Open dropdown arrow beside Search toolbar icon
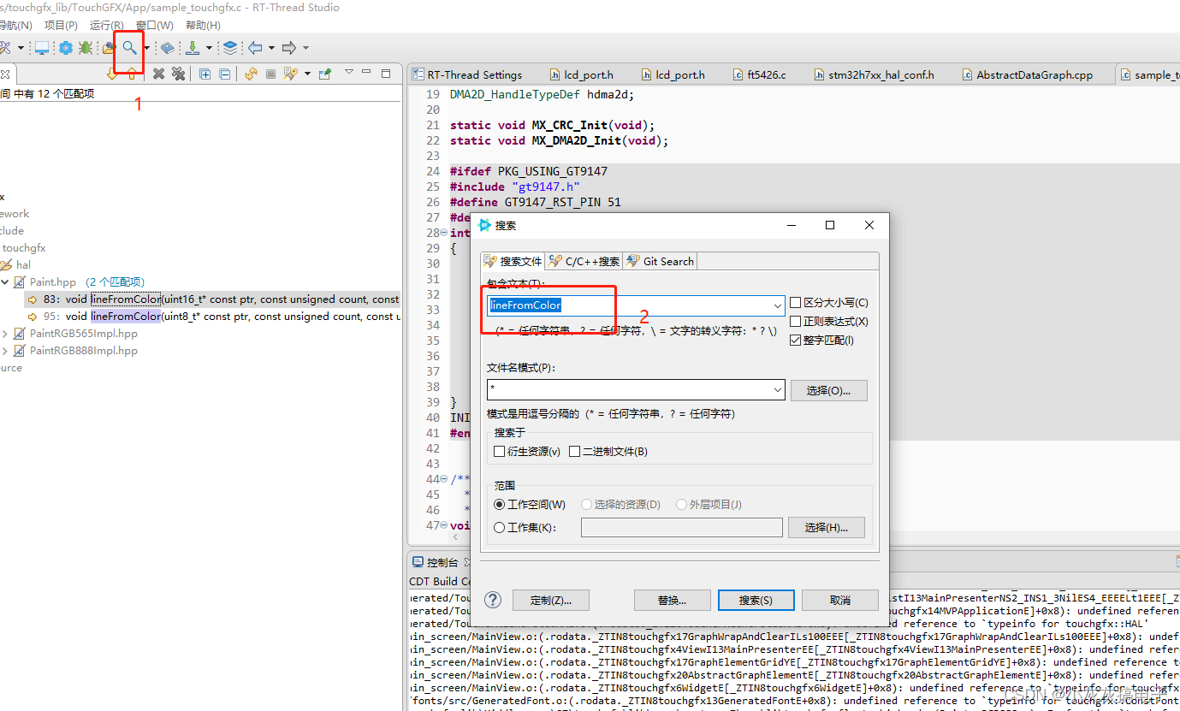 pos(147,48)
